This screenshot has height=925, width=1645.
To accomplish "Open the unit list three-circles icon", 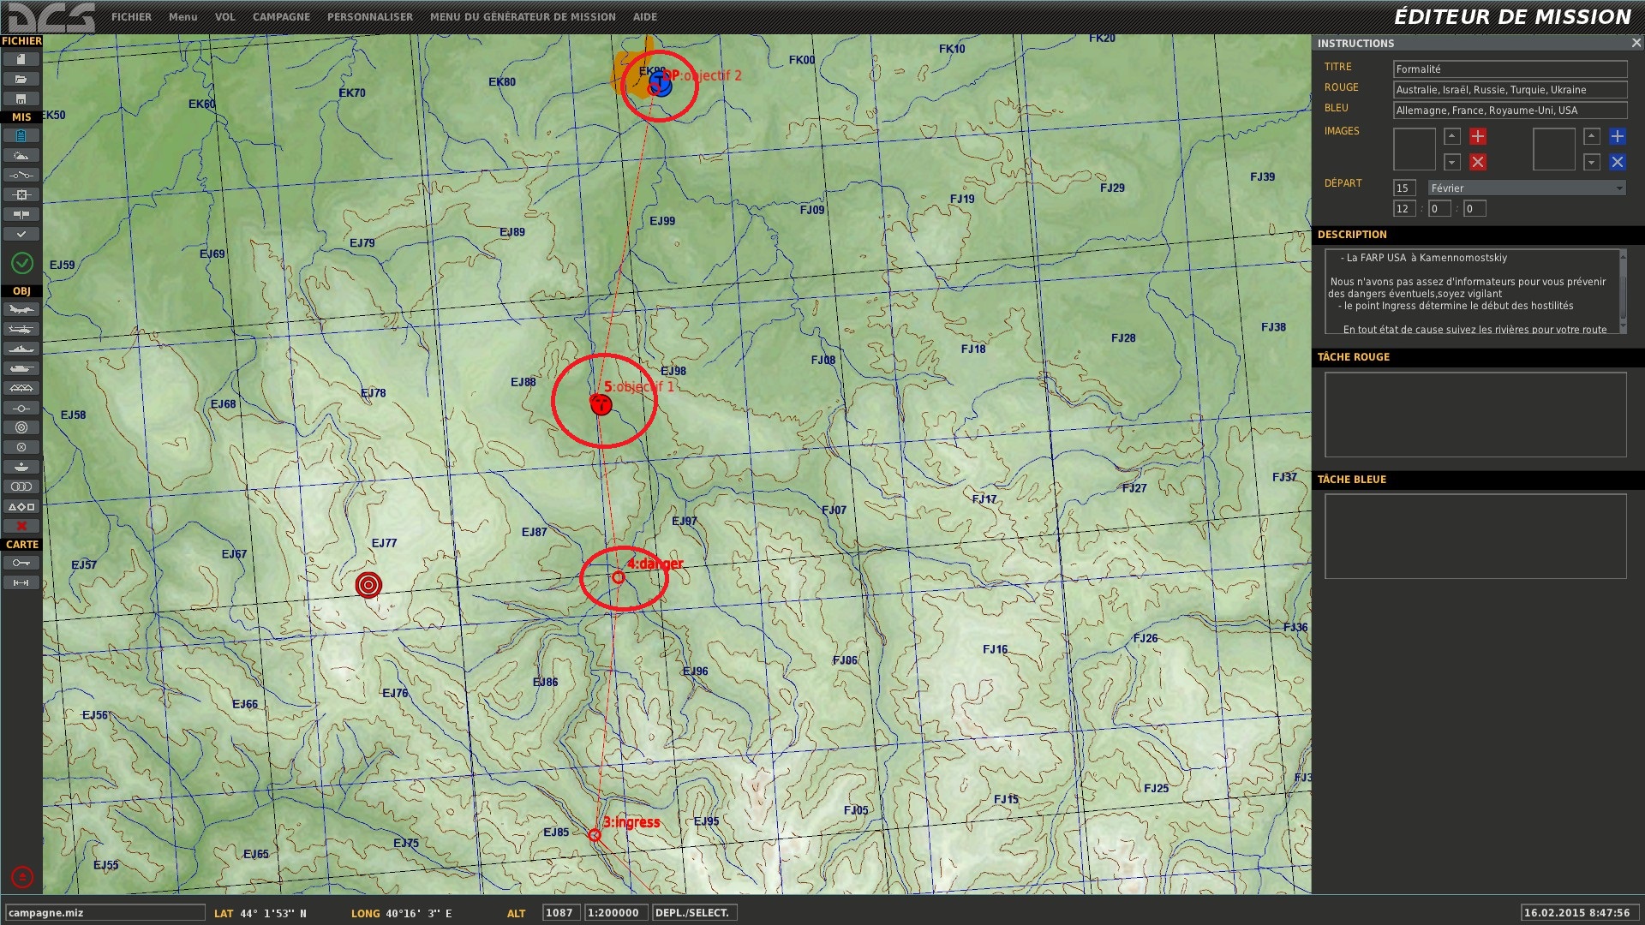I will point(21,486).
